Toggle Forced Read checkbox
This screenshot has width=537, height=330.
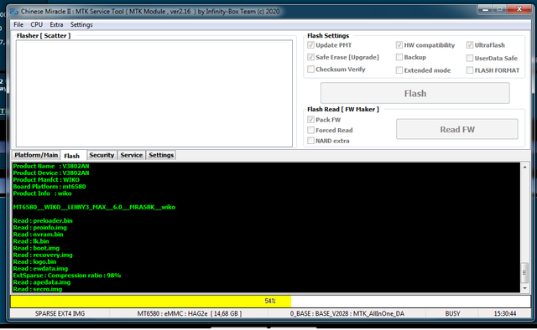pyautogui.click(x=310, y=131)
